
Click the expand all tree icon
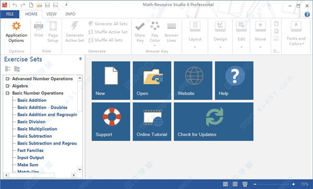(x=8, y=69)
